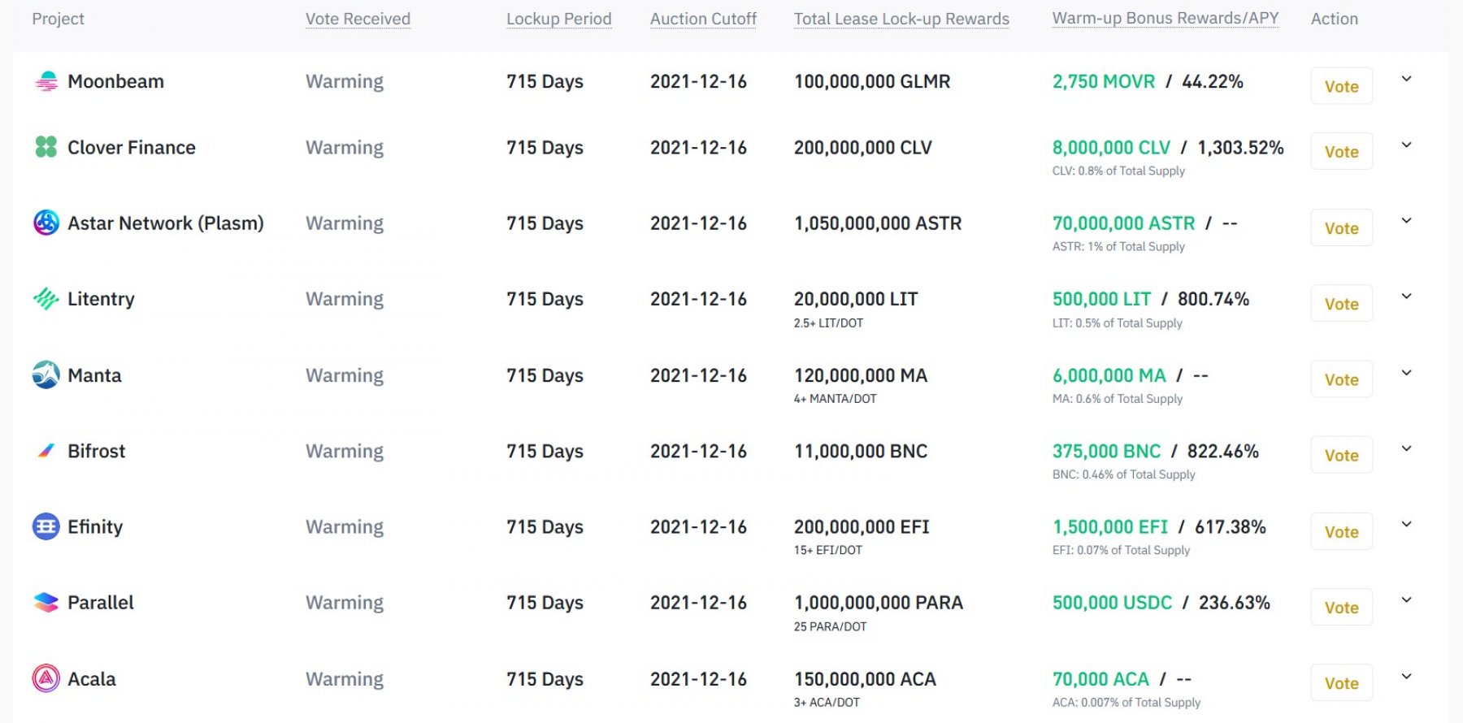Click the Acala red logo icon
The image size is (1463, 723).
pyautogui.click(x=46, y=678)
